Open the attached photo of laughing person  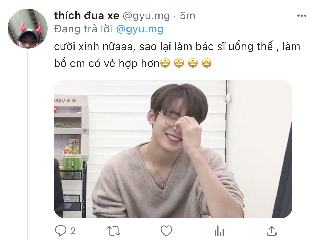(173, 149)
